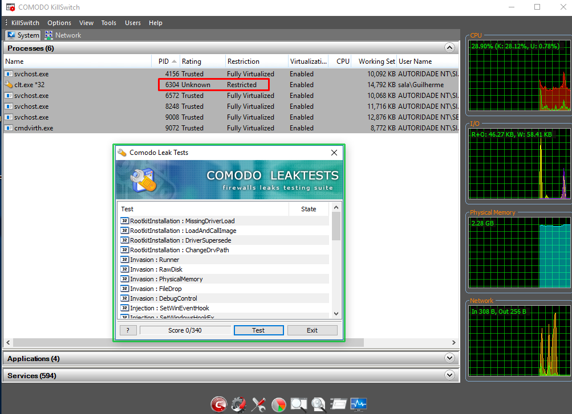
Task: Open the Tools menu
Action: [x=109, y=23]
